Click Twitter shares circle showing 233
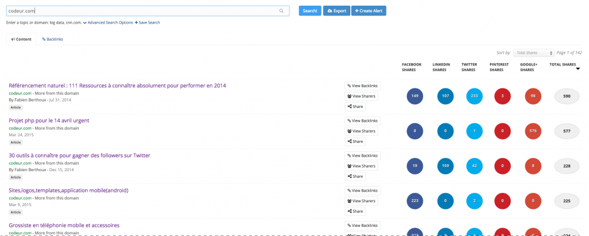Viewport: 589px width, 236px height. [x=475, y=96]
